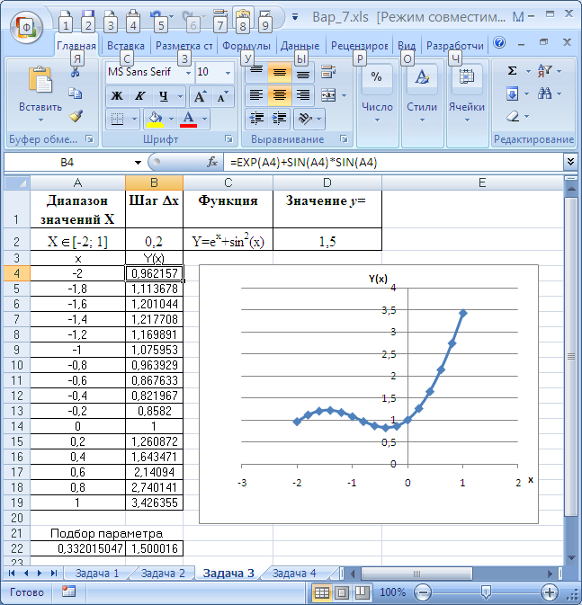Click the AutoSum sigma icon

tap(512, 70)
